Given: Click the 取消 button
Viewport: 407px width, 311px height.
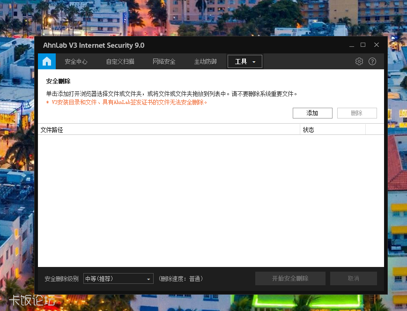Looking at the screenshot, I should tap(353, 278).
